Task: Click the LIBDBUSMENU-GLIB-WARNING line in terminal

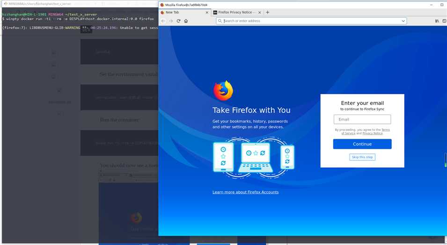Action: pyautogui.click(x=80, y=28)
